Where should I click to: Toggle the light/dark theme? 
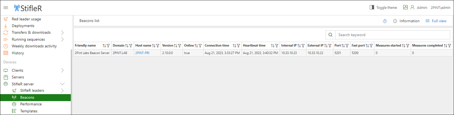(x=383, y=8)
